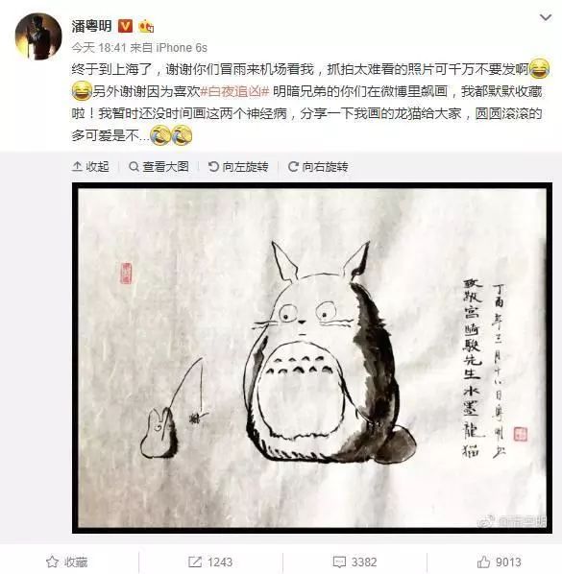Viewport: 562px width, 574px height.
Task: Open 查看大图 to view the large image
Action: point(159,167)
